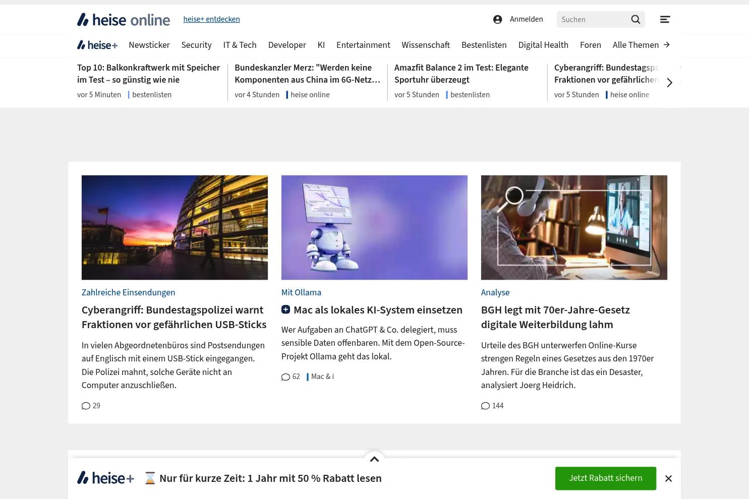The width and height of the screenshot is (749, 499).
Task: Click the Jetzt Rabatt sichern button
Action: click(x=605, y=478)
